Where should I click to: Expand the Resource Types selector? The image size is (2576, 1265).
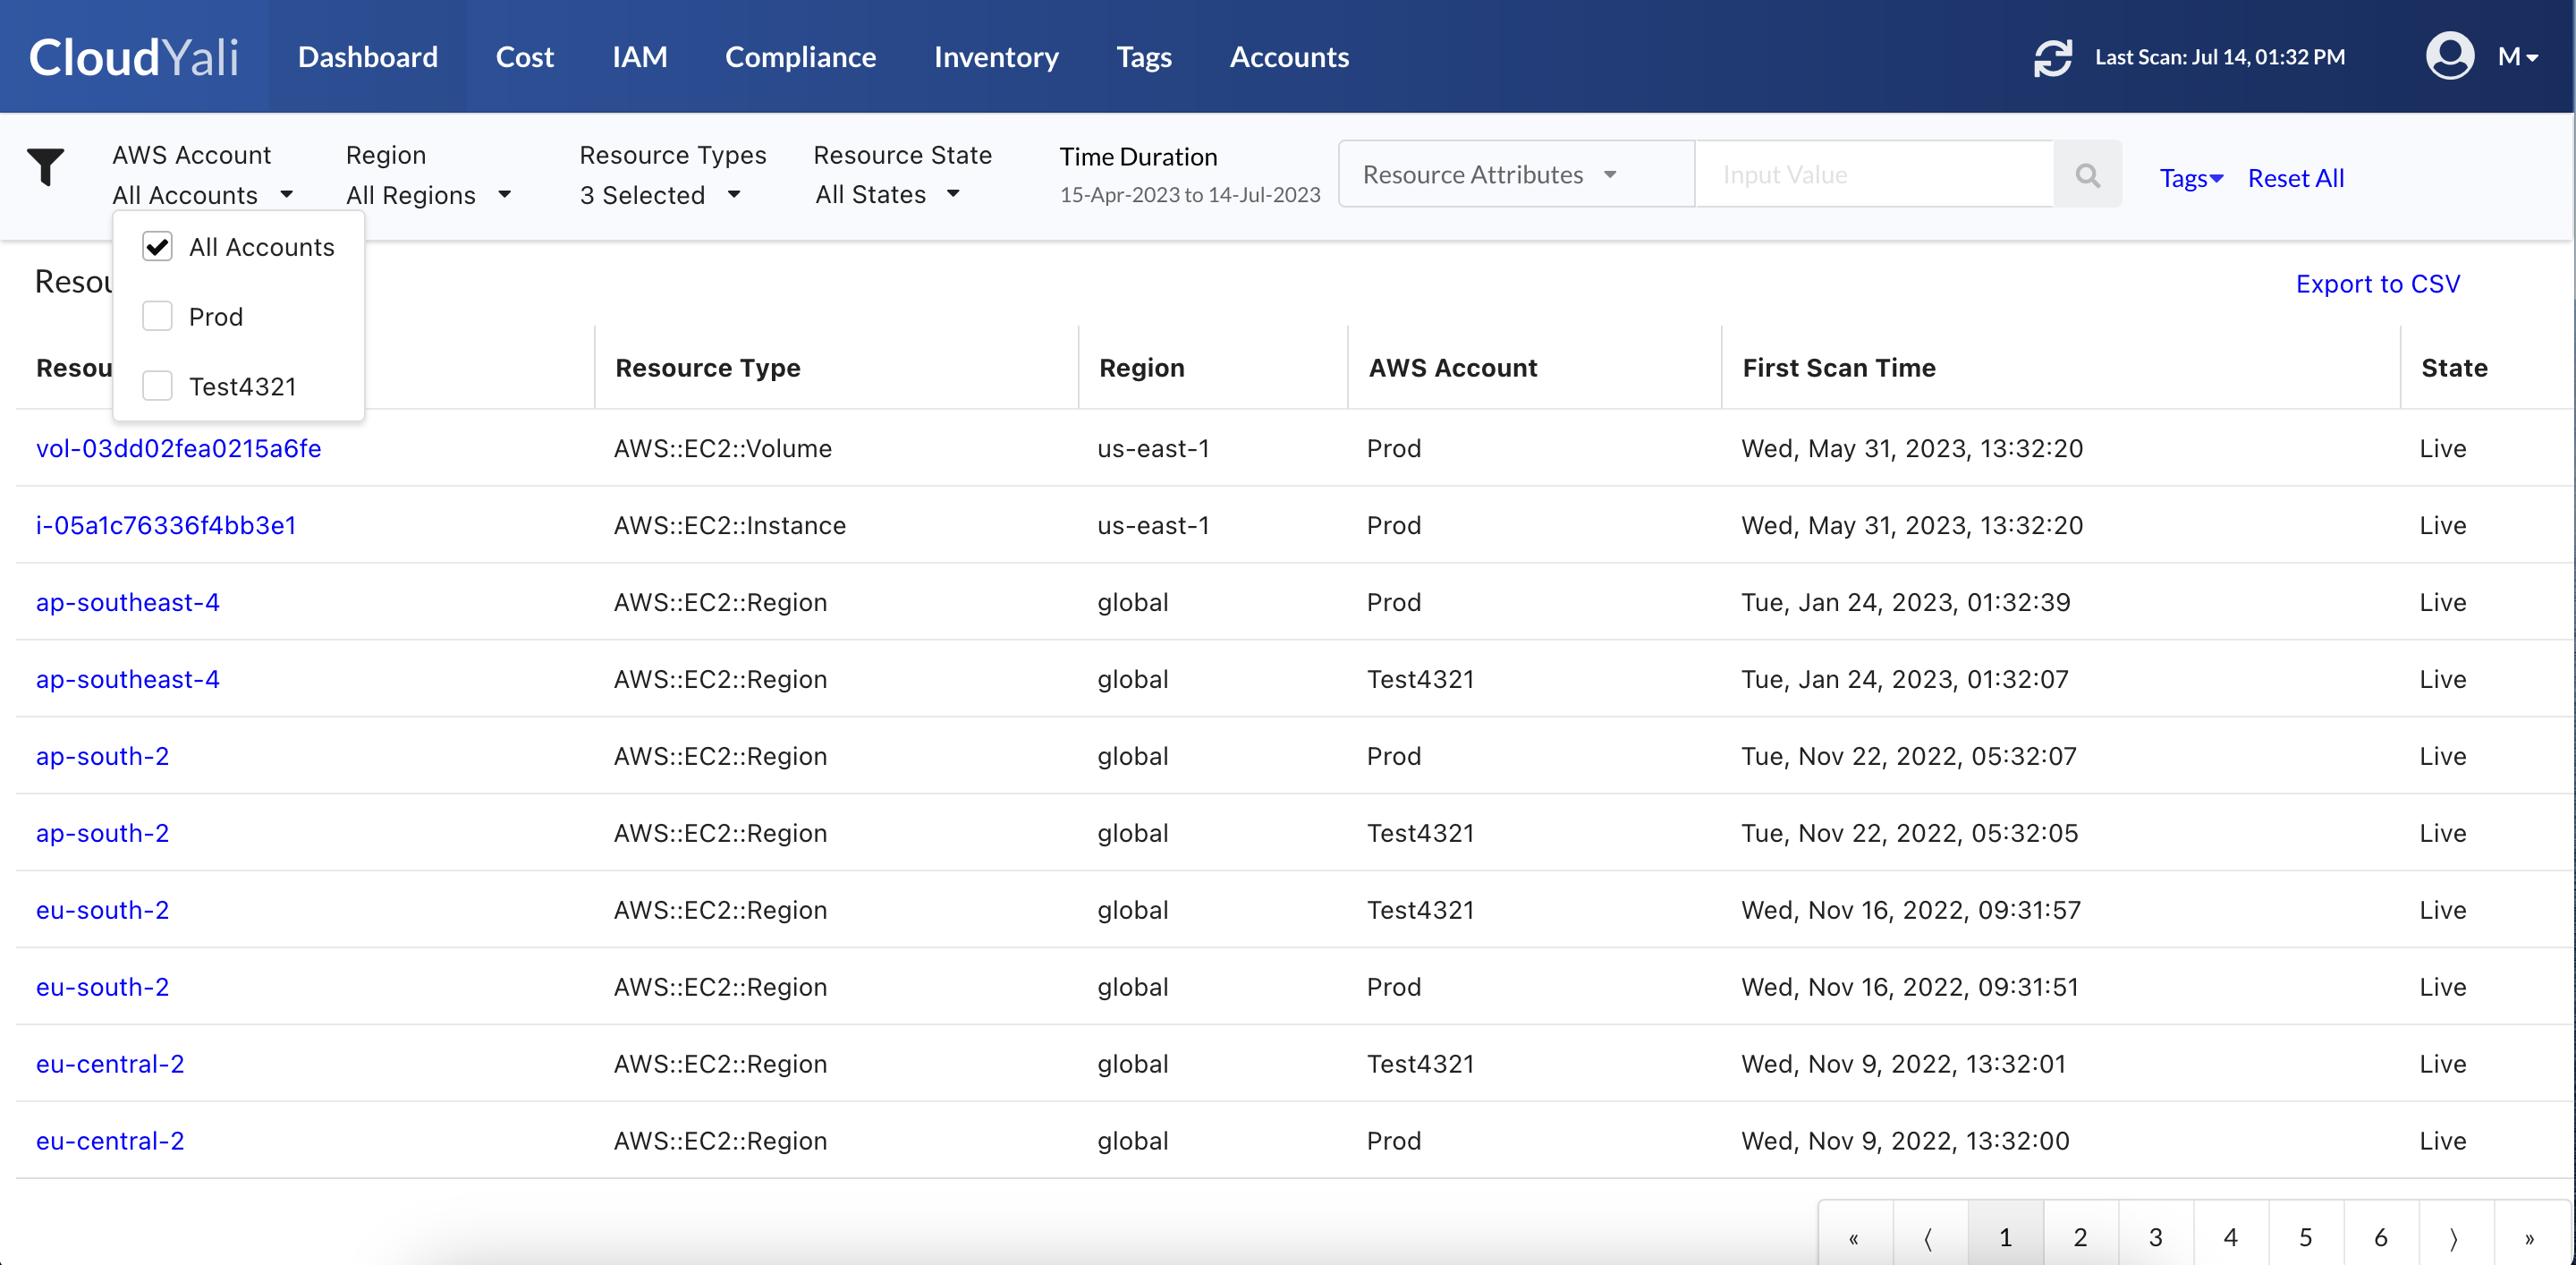(x=661, y=194)
